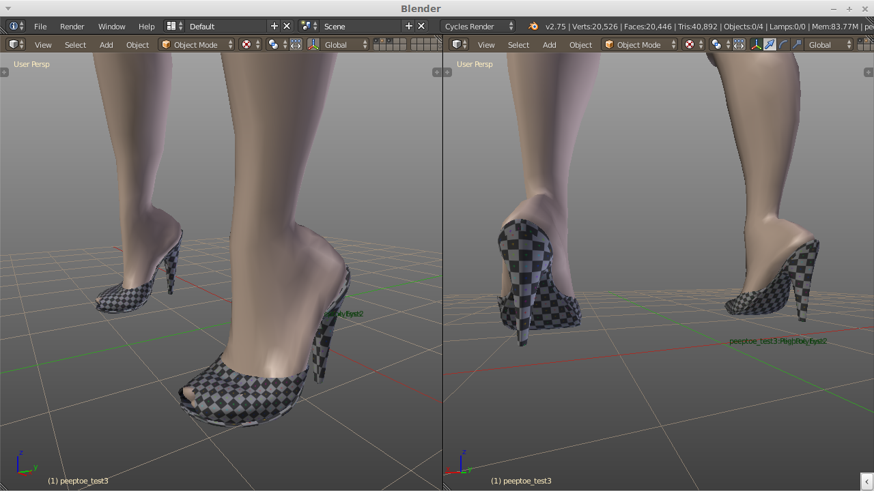The height and width of the screenshot is (491, 874).
Task: Delete the Default screen layout with X
Action: [x=287, y=26]
